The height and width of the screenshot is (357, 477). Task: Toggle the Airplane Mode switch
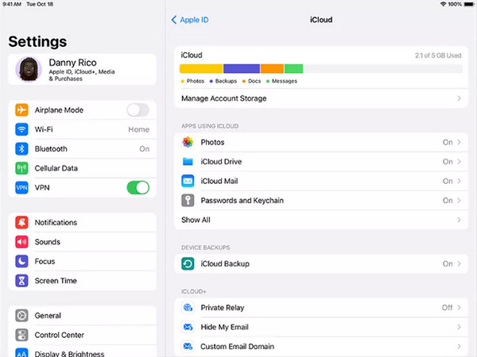tap(138, 110)
